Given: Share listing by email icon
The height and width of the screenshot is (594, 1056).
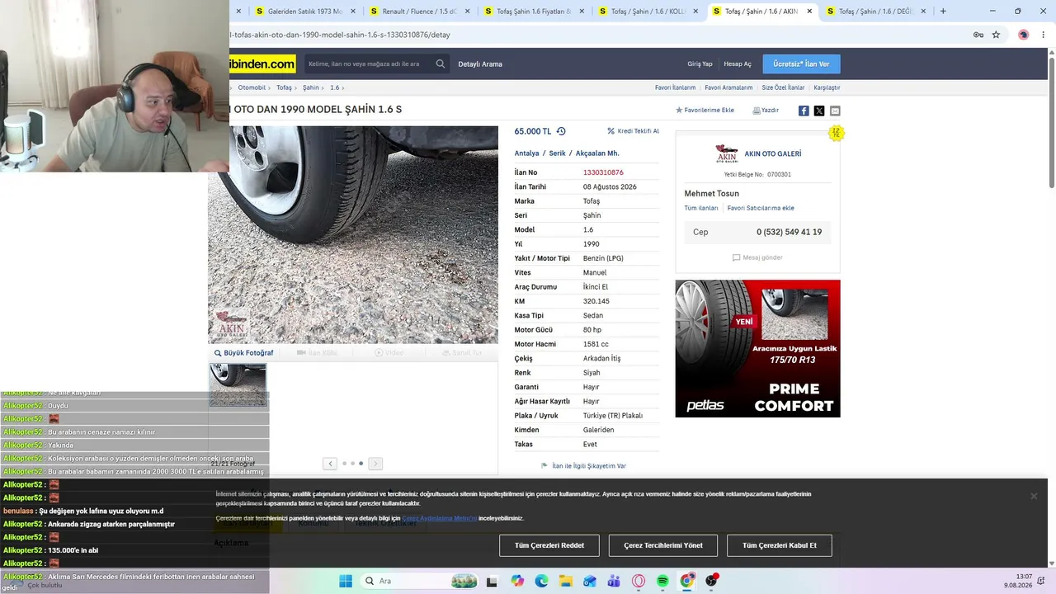Looking at the screenshot, I should [x=835, y=111].
